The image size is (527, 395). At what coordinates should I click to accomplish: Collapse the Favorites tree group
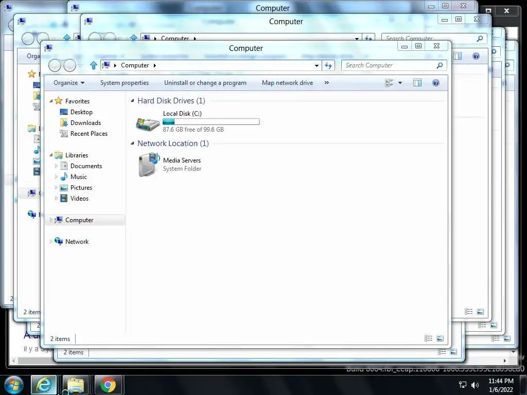pyautogui.click(x=51, y=101)
